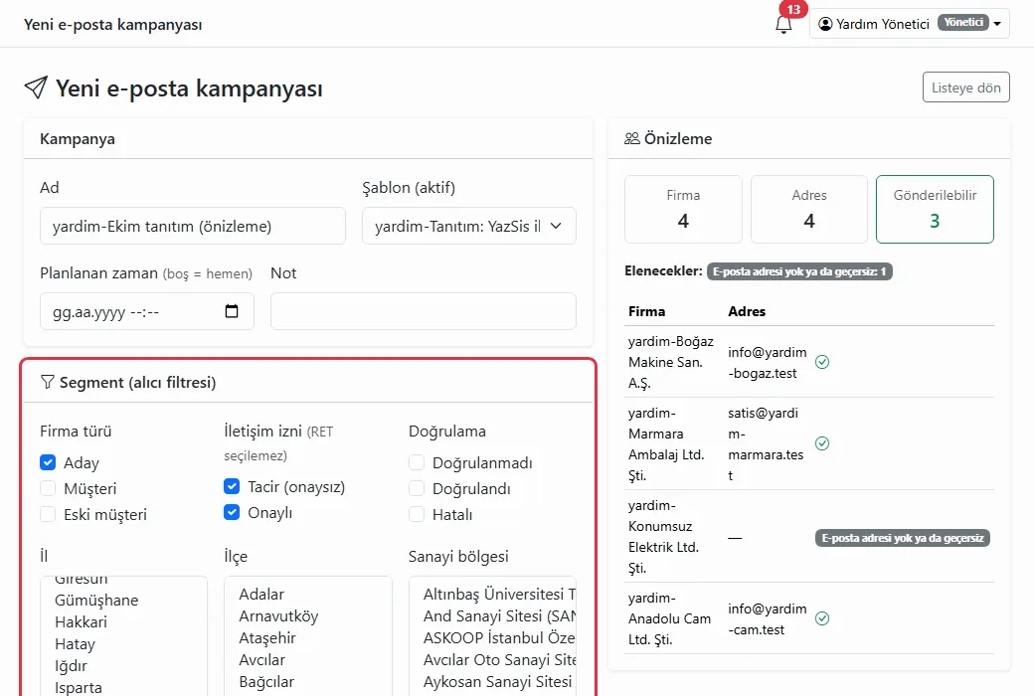Click the info@yardim-bogaz.test address

(767, 362)
